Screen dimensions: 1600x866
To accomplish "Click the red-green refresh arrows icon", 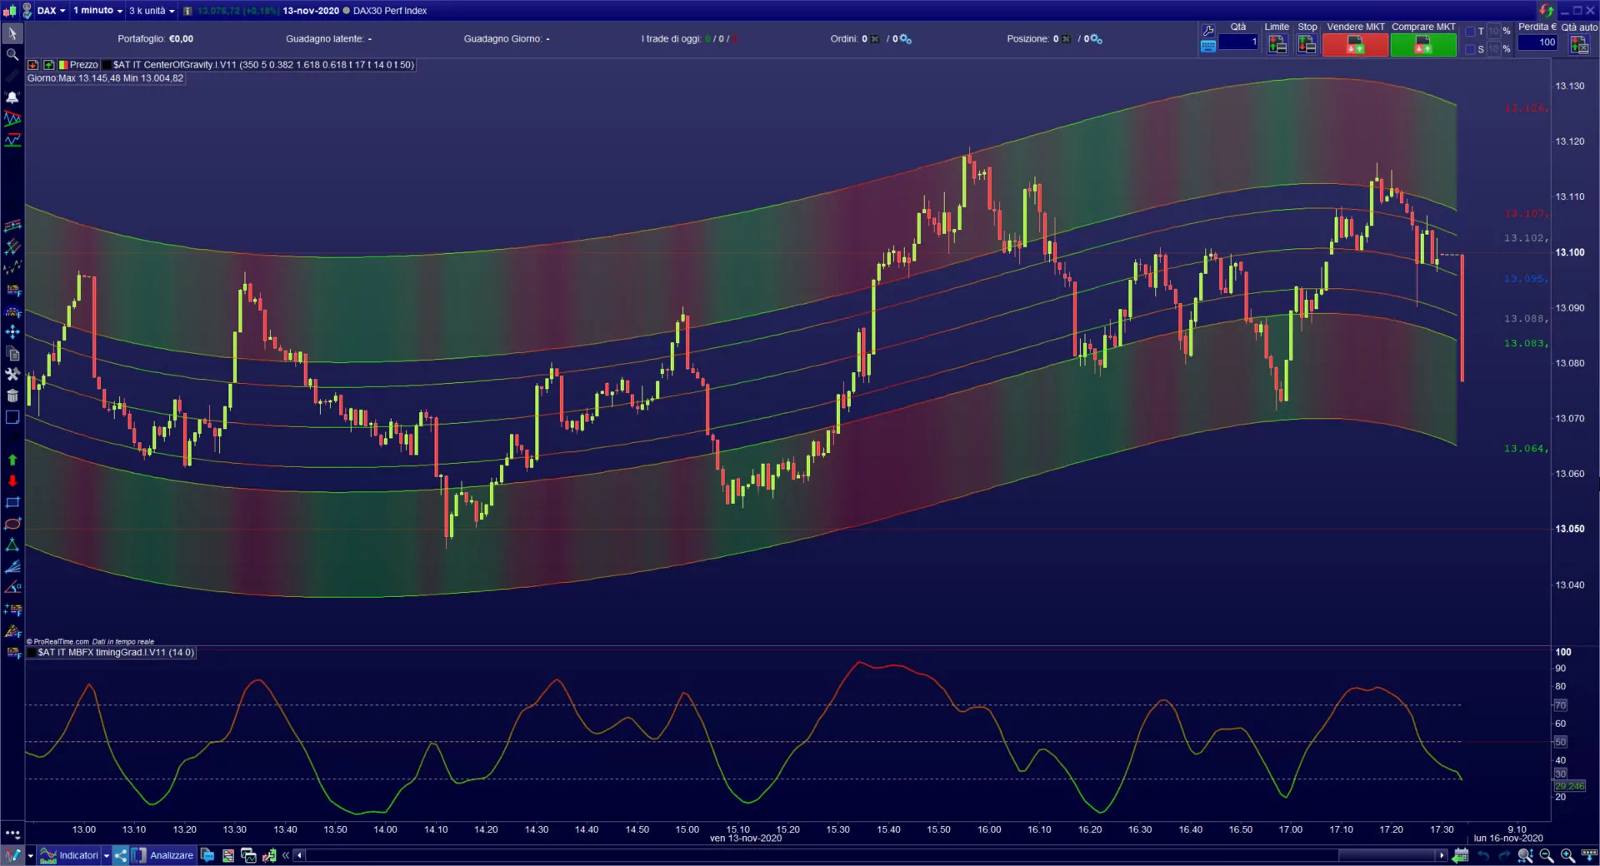I will 1547,11.
